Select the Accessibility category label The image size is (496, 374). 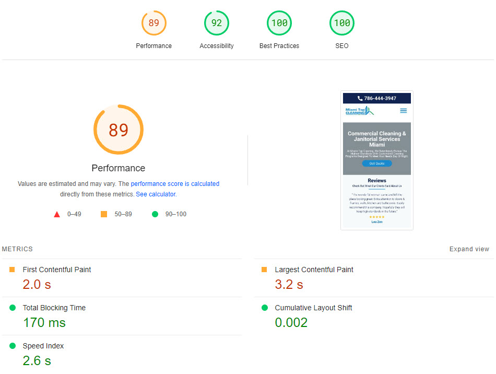[x=217, y=46]
